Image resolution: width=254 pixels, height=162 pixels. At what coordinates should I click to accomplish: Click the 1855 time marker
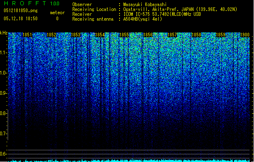124,35
